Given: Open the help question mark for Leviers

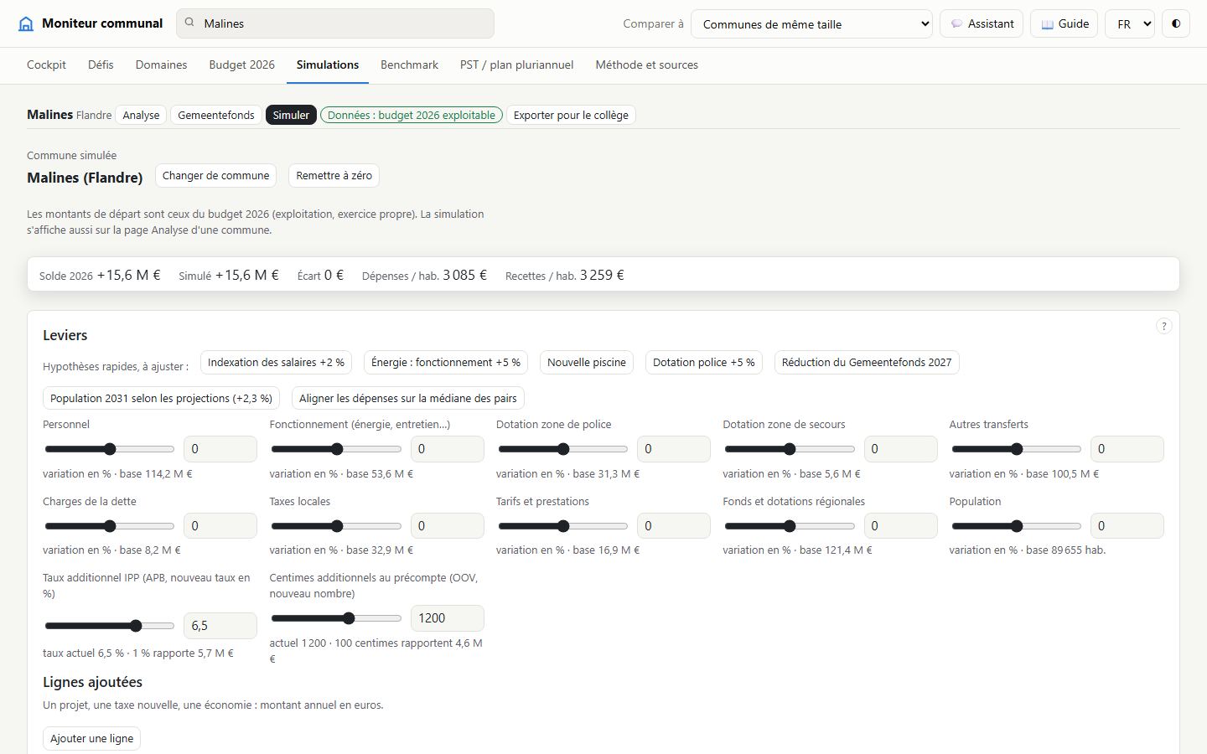Looking at the screenshot, I should [x=1163, y=326].
